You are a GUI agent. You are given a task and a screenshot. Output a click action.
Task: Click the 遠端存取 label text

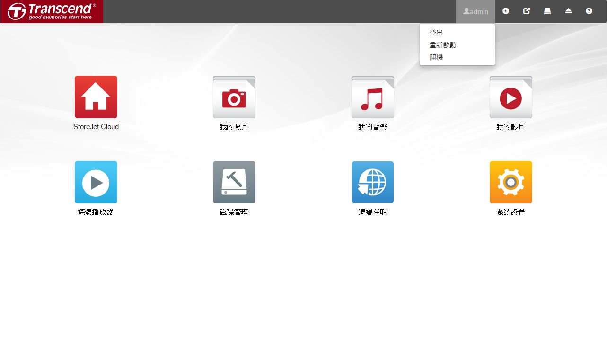point(373,212)
